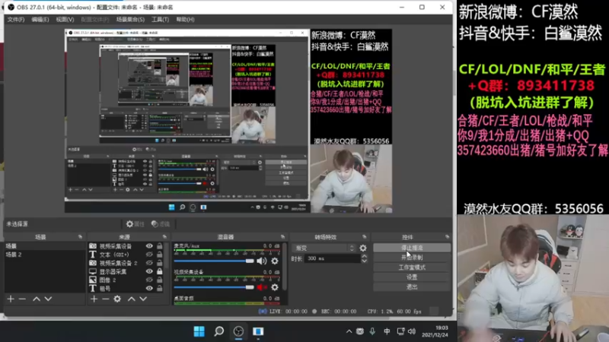Undock the 转场特效 panel via float icon
This screenshot has width=609, height=342.
[x=365, y=236]
